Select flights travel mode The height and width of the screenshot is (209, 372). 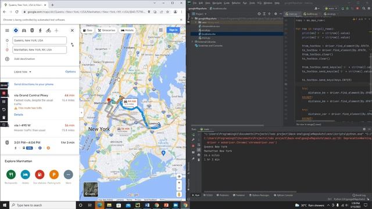(x=56, y=30)
